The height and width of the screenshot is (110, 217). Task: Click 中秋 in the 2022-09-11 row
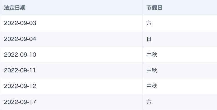point(152,70)
